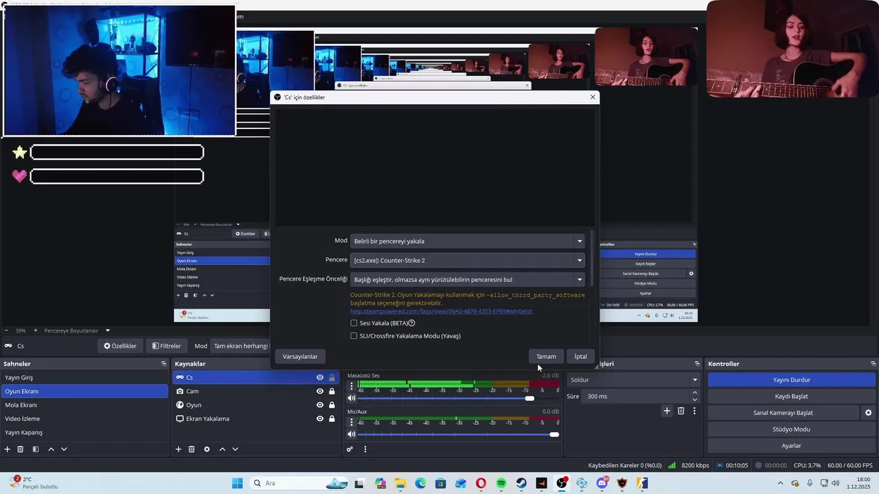The height and width of the screenshot is (494, 879).
Task: Hide the Cs source with its eye icon
Action: tap(320, 377)
